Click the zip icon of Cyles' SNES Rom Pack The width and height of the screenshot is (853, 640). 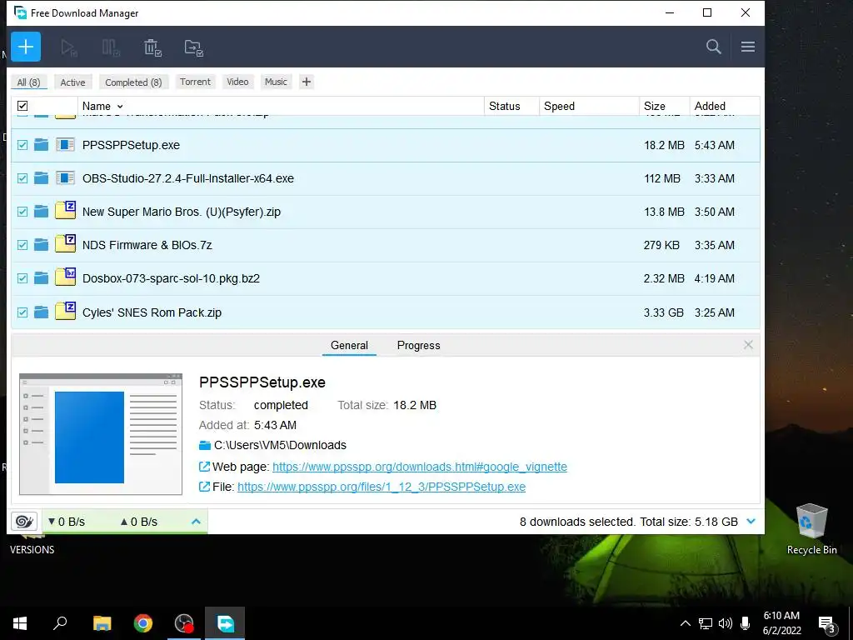point(65,311)
